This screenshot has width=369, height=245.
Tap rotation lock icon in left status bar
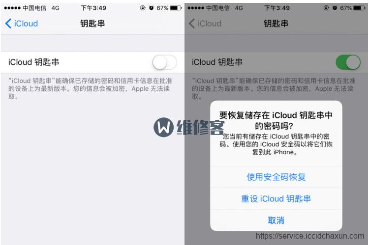pos(143,8)
